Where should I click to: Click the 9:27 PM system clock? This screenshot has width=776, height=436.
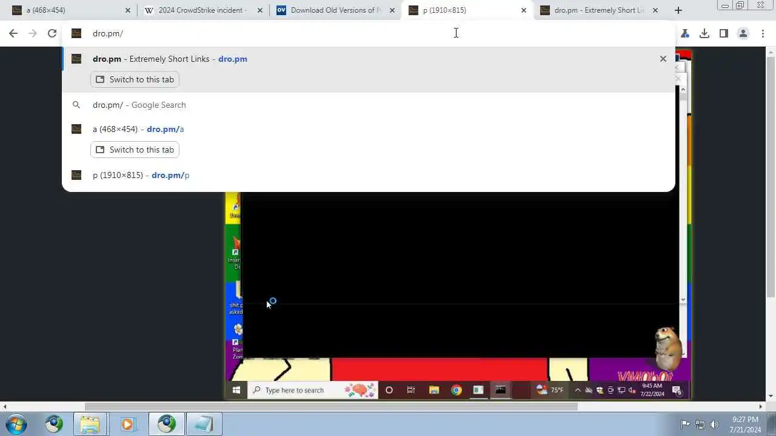(745, 424)
